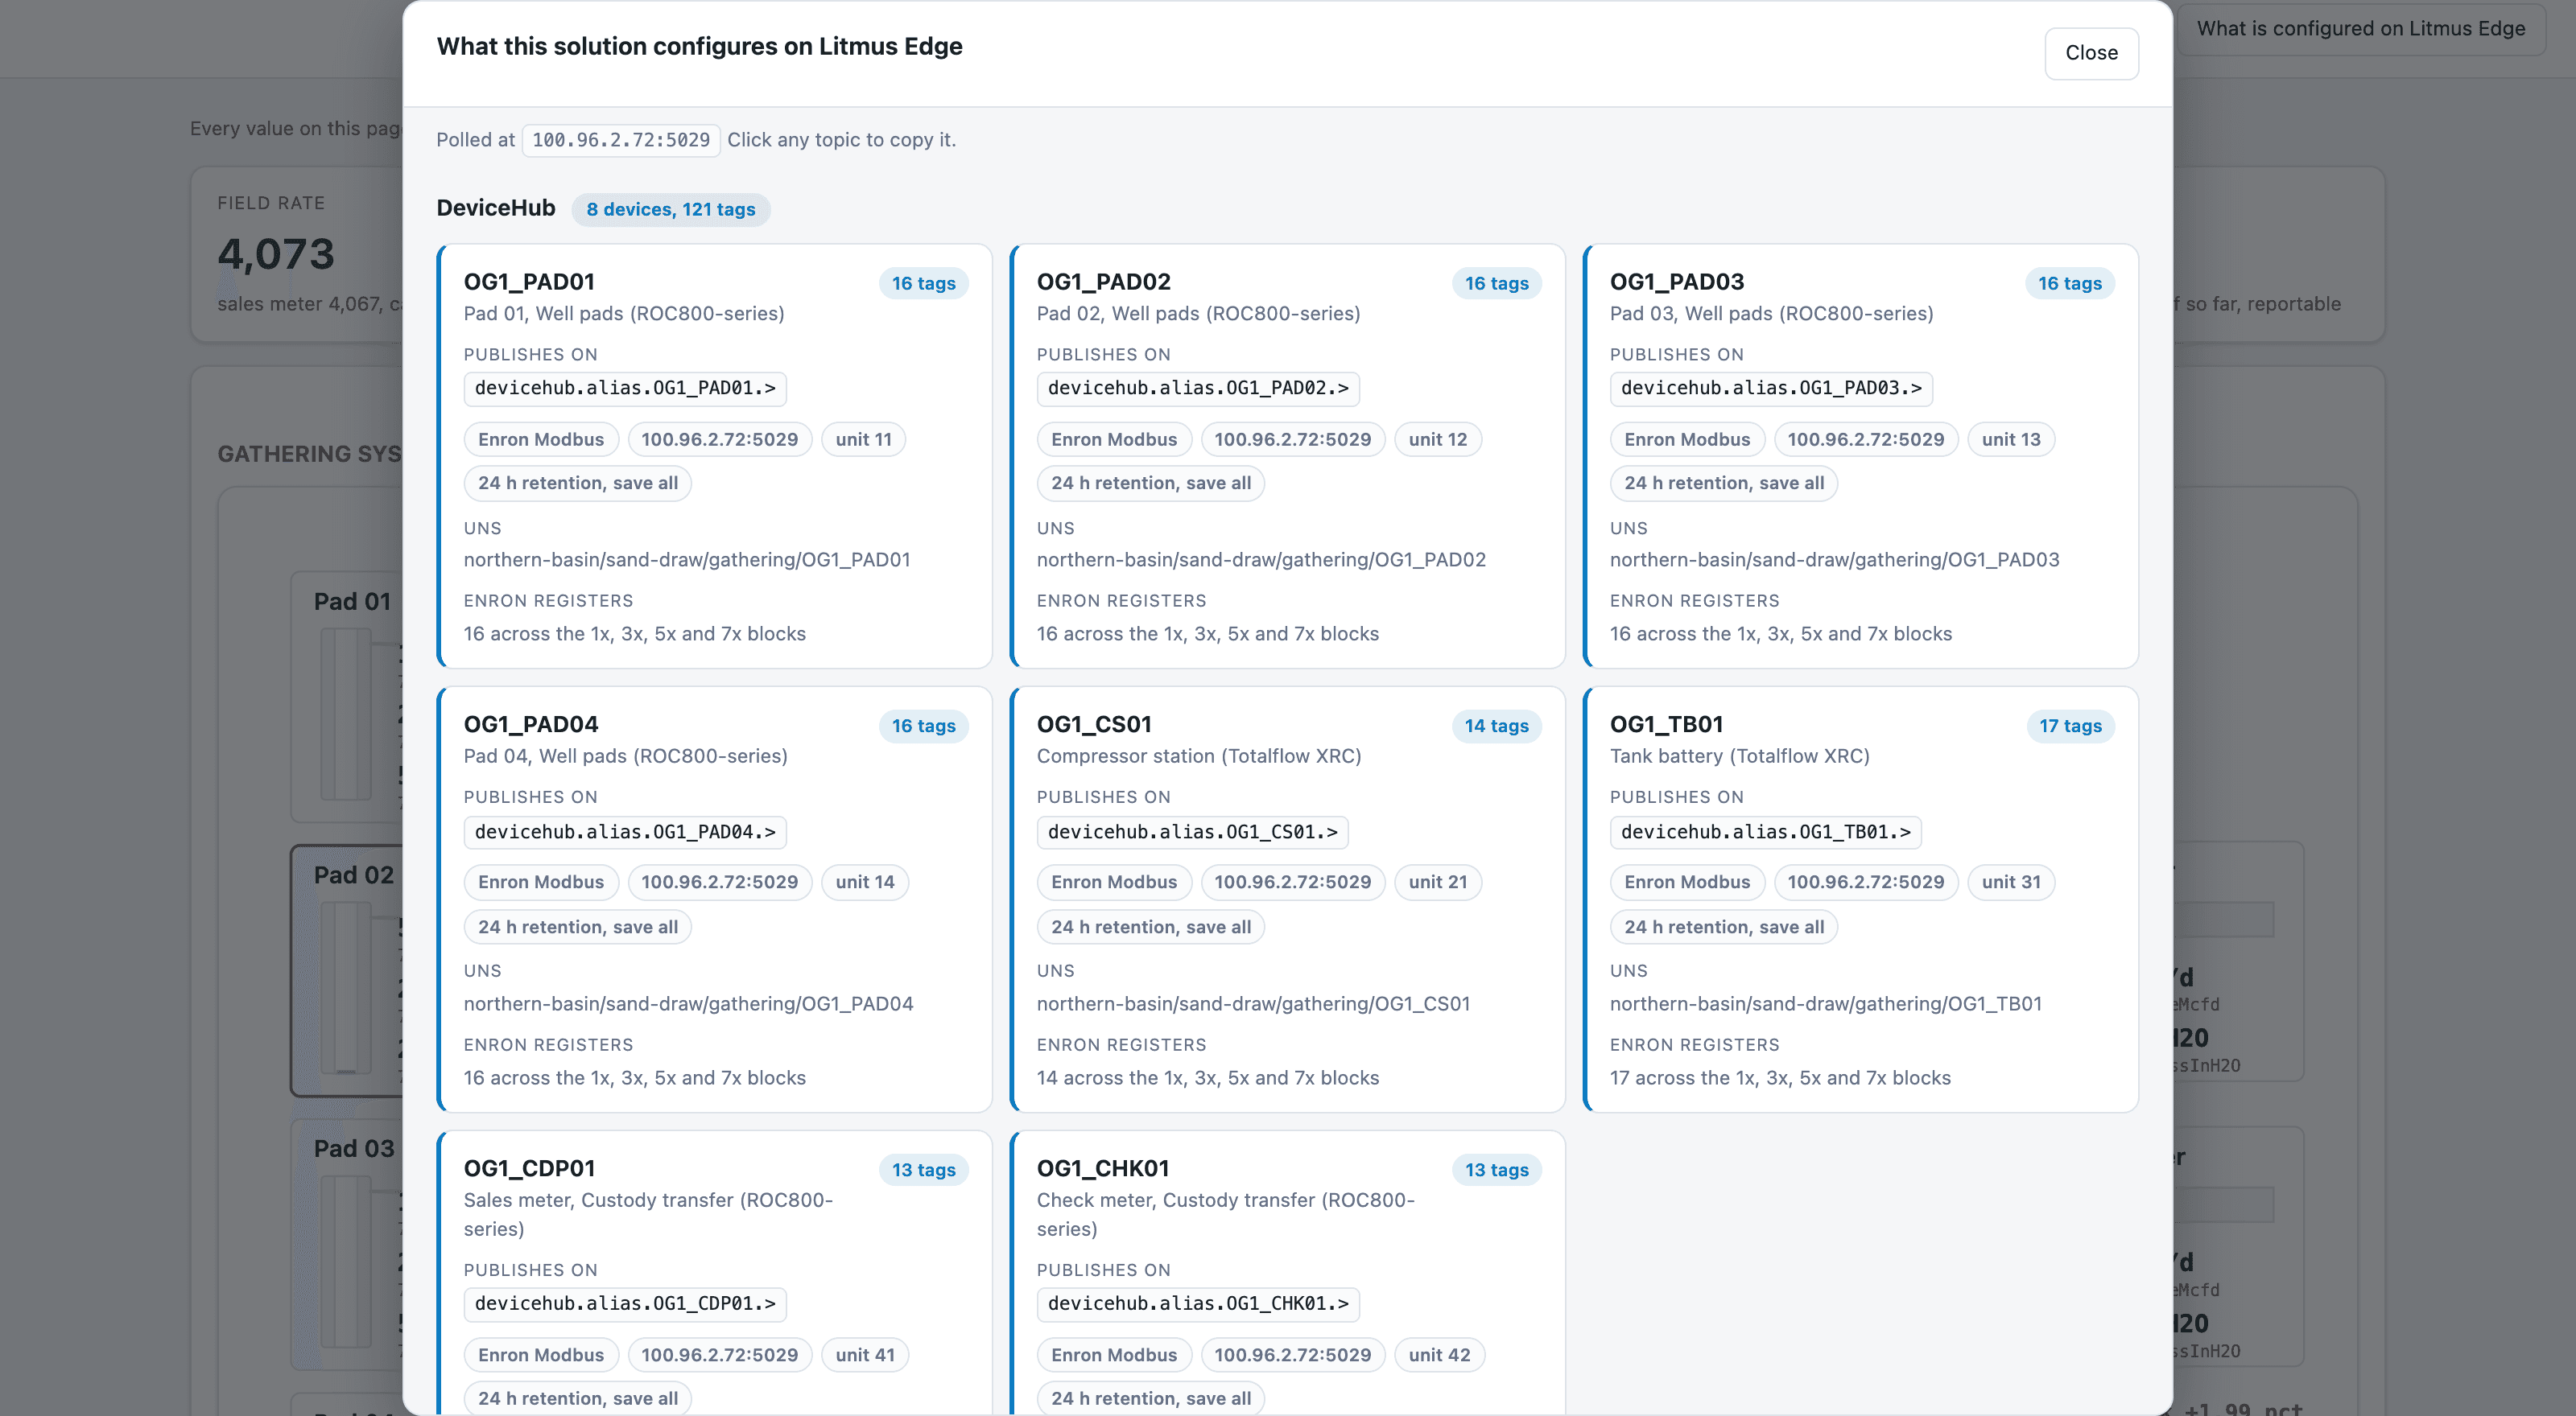Click the '14 tags' badge on OG1_CS01
The height and width of the screenshot is (1416, 2576).
coord(1496,726)
